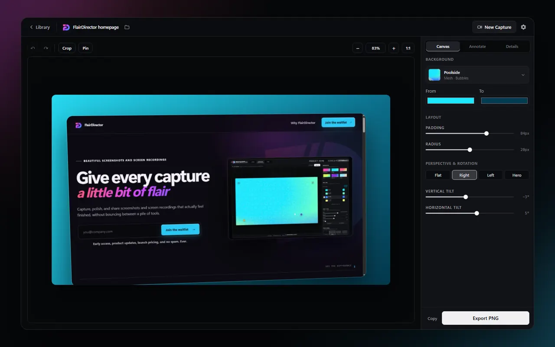
Task: Click the 83% zoom level field
Action: (376, 48)
